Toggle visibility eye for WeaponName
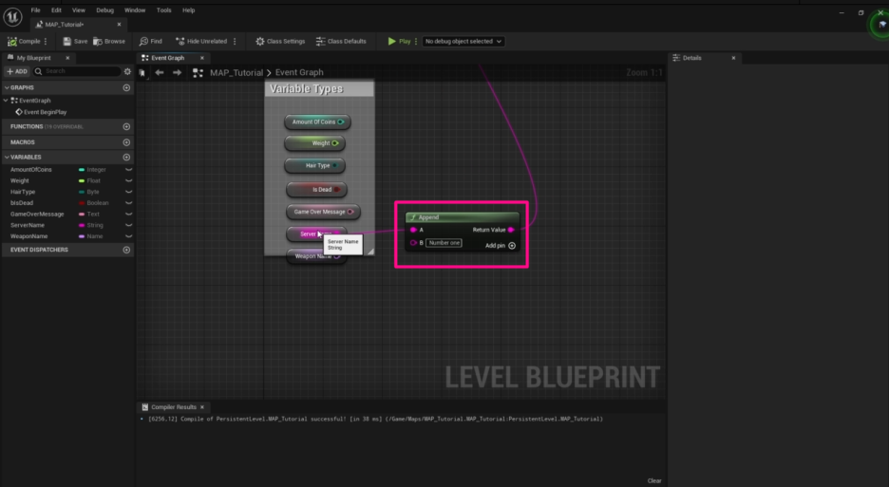Viewport: 889px width, 487px height. pyautogui.click(x=129, y=236)
